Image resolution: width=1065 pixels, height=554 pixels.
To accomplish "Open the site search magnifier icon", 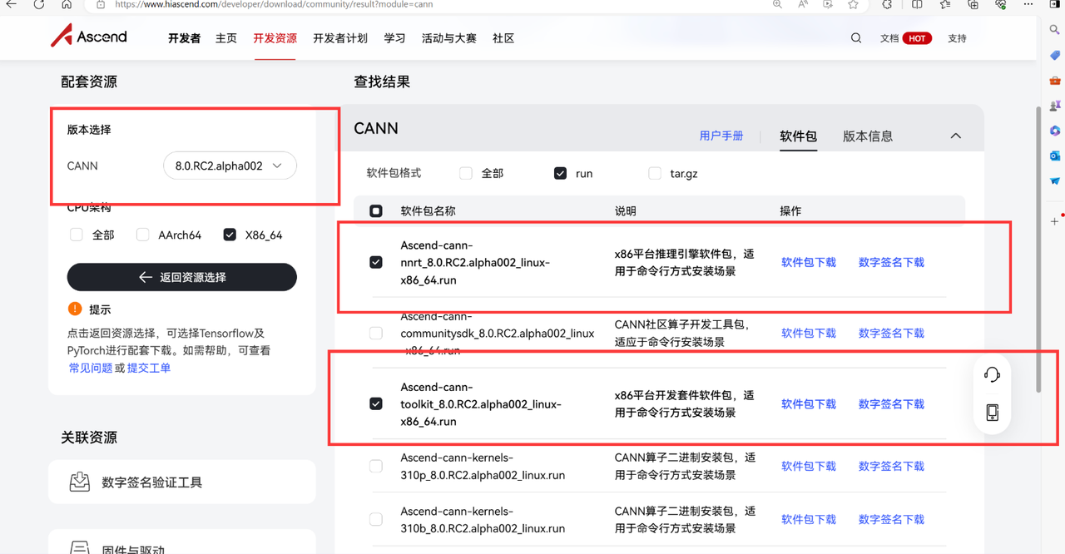I will (x=856, y=38).
